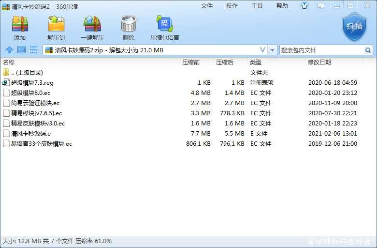The image size is (377, 248).
Task: Click the file icon of 简易云验证模块.ec
Action: [6, 103]
